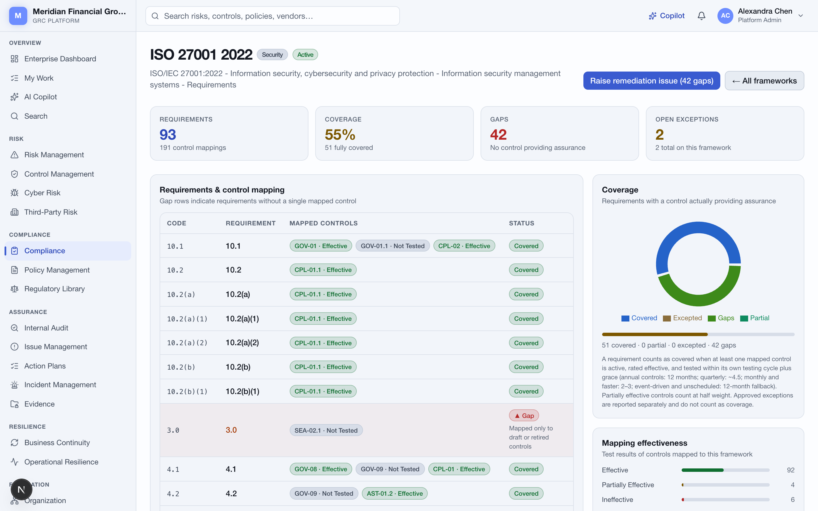Toggle the Covered legend swatch

pyautogui.click(x=625, y=318)
